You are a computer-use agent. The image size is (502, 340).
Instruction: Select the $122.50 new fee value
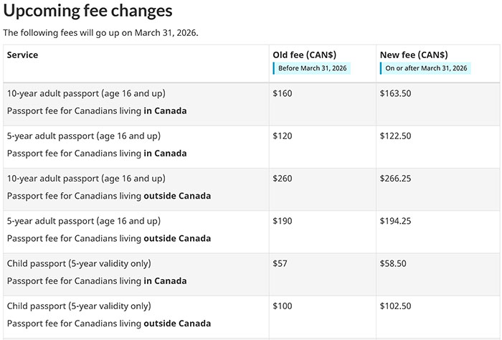(395, 136)
